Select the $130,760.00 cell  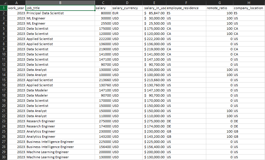[x=154, y=85]
